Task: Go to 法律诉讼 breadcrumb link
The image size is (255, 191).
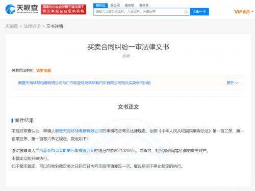Action: pyautogui.click(x=32, y=26)
